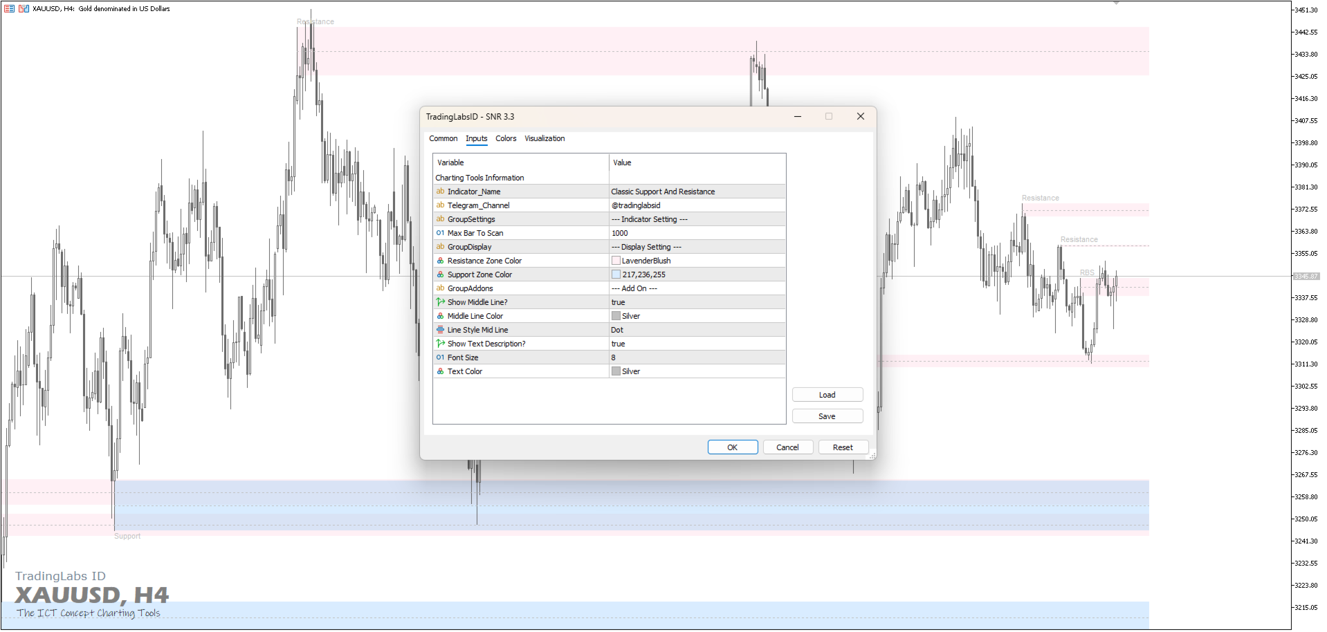Switch to the Common tab
Image resolution: width=1327 pixels, height=632 pixels.
[x=443, y=138]
